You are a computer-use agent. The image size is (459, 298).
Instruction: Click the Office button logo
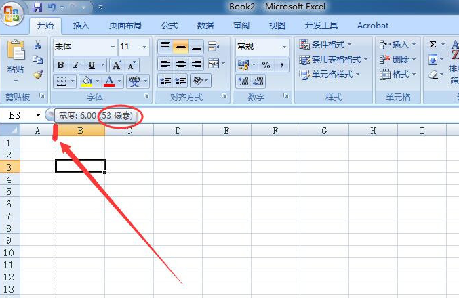pyautogui.click(x=11, y=14)
